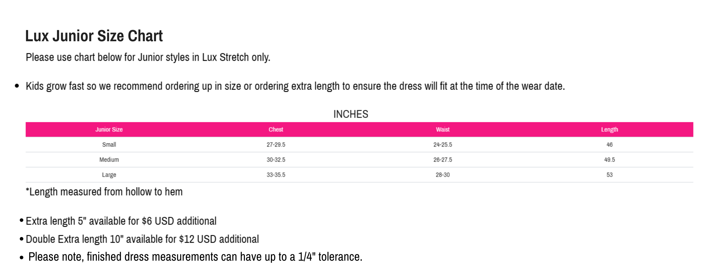This screenshot has width=715, height=279.
Task: Click the Extra length 5" bullet text
Action: 121,221
